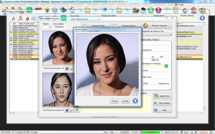The width and height of the screenshot is (215, 134).
Task: Click the red delete icon in search window
Action: point(27,18)
